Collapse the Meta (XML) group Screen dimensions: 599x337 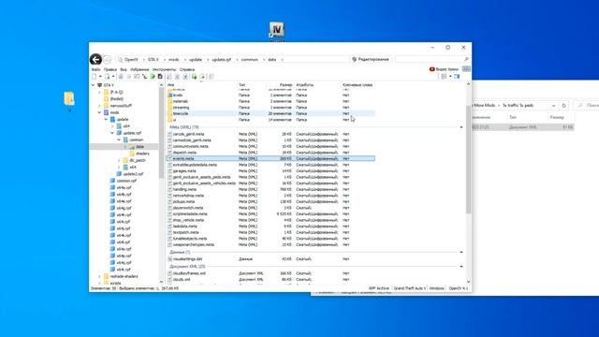461,127
